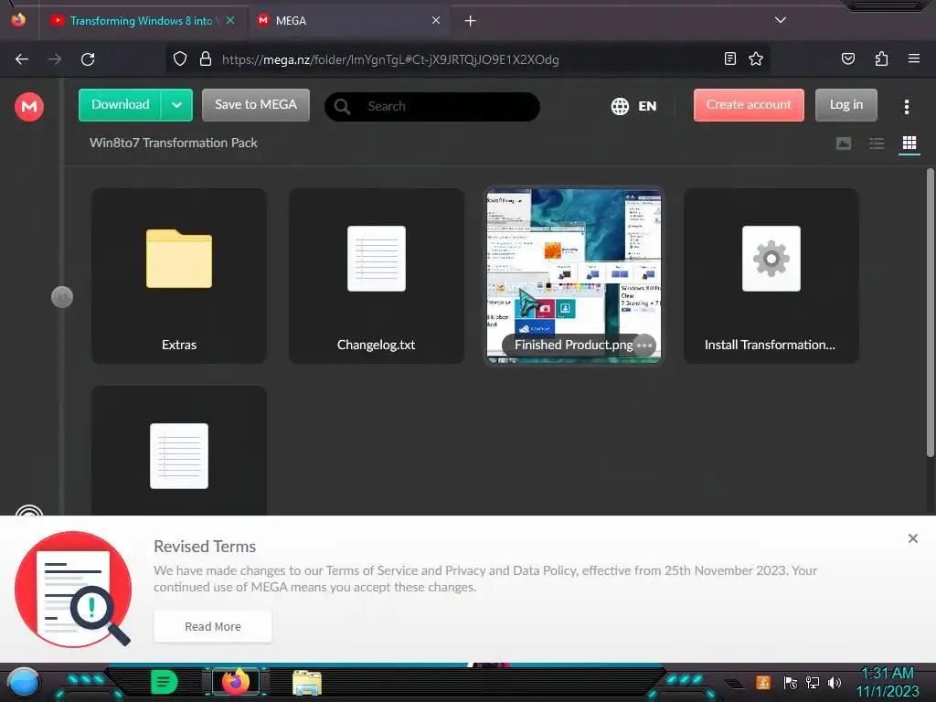Click the Firefox icon at tab bar start
Image resolution: width=936 pixels, height=702 pixels.
click(x=18, y=20)
